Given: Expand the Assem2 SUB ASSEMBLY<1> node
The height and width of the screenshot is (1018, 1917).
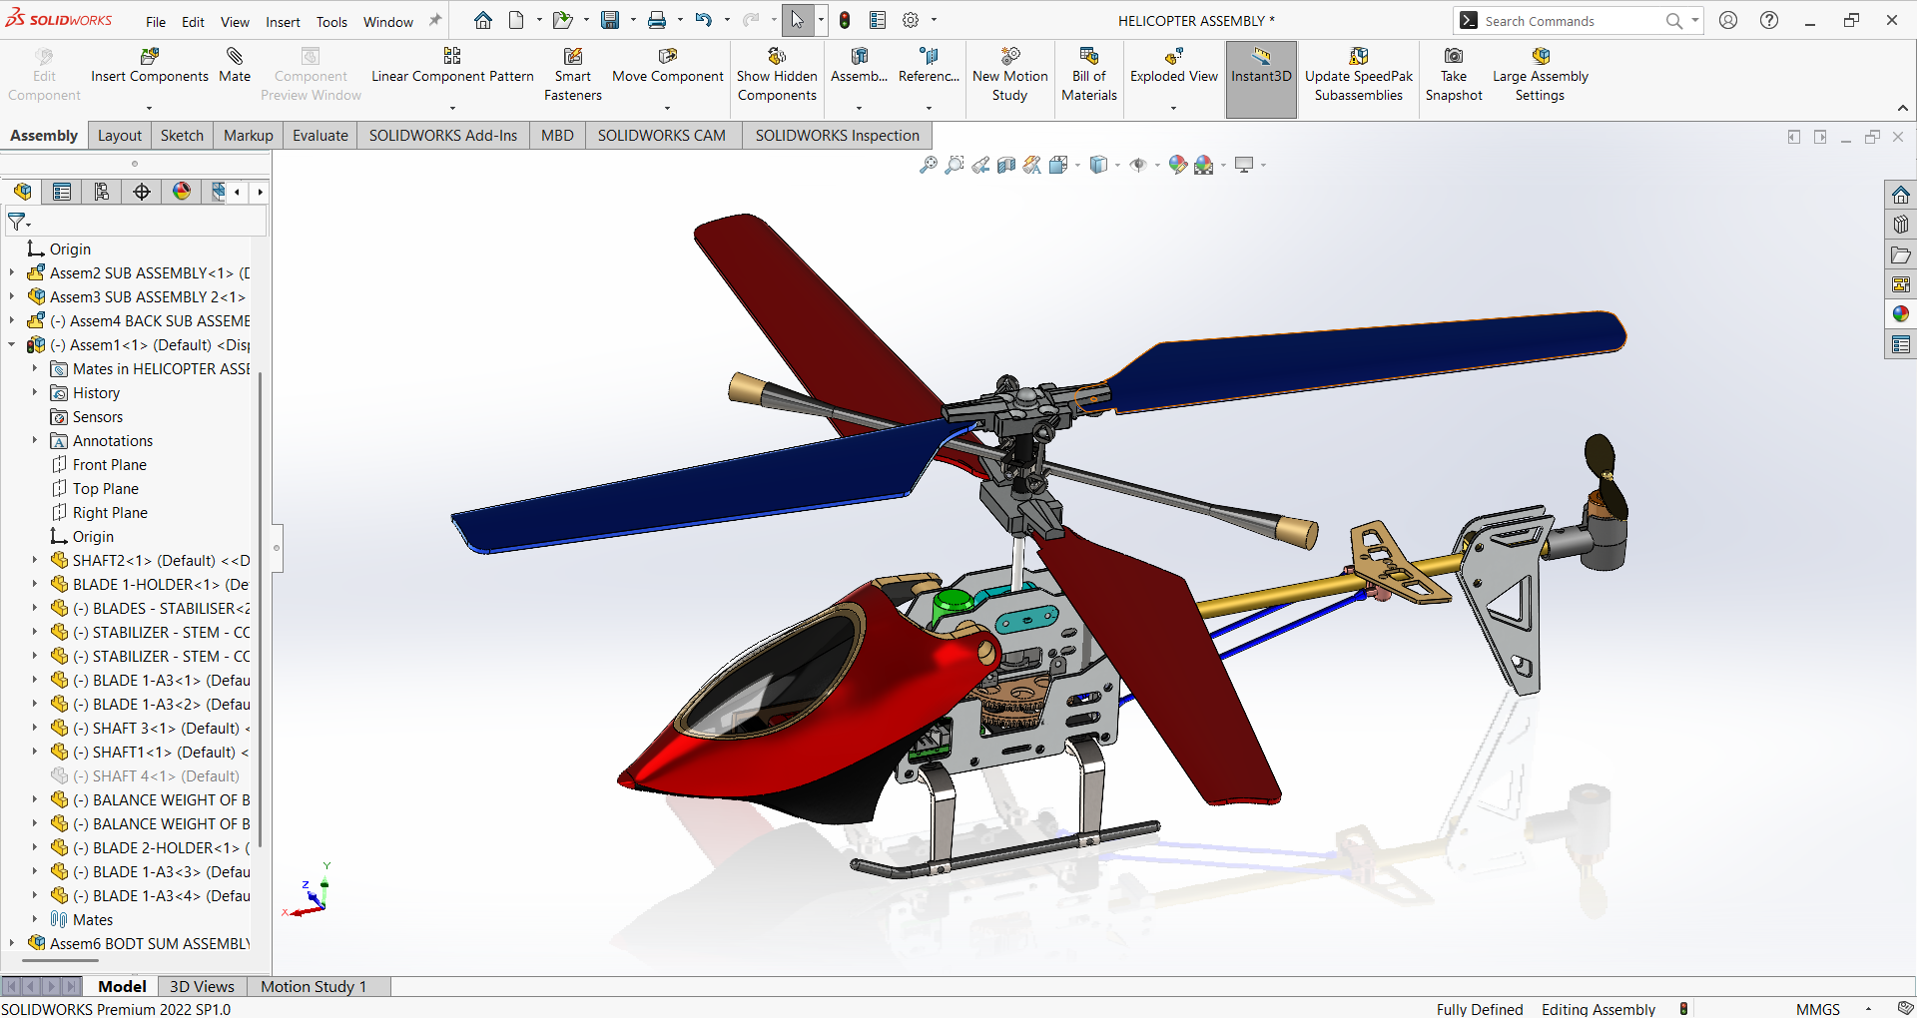Looking at the screenshot, I should click(x=12, y=272).
